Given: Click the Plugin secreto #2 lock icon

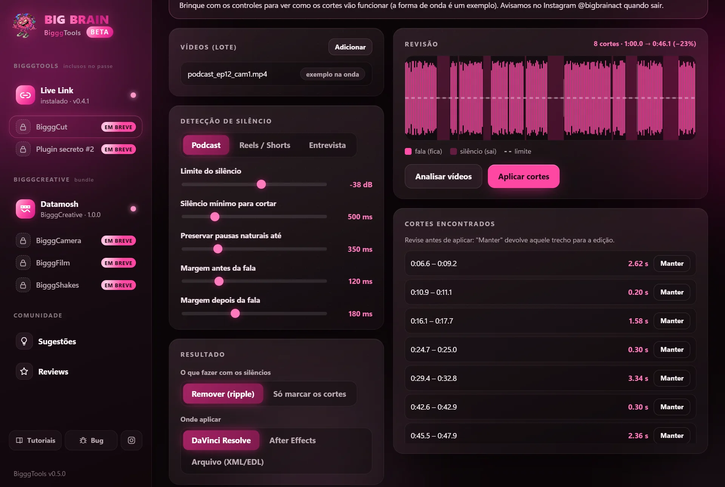Looking at the screenshot, I should (23, 149).
